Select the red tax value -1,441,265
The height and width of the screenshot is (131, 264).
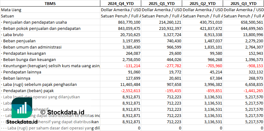point(253,91)
